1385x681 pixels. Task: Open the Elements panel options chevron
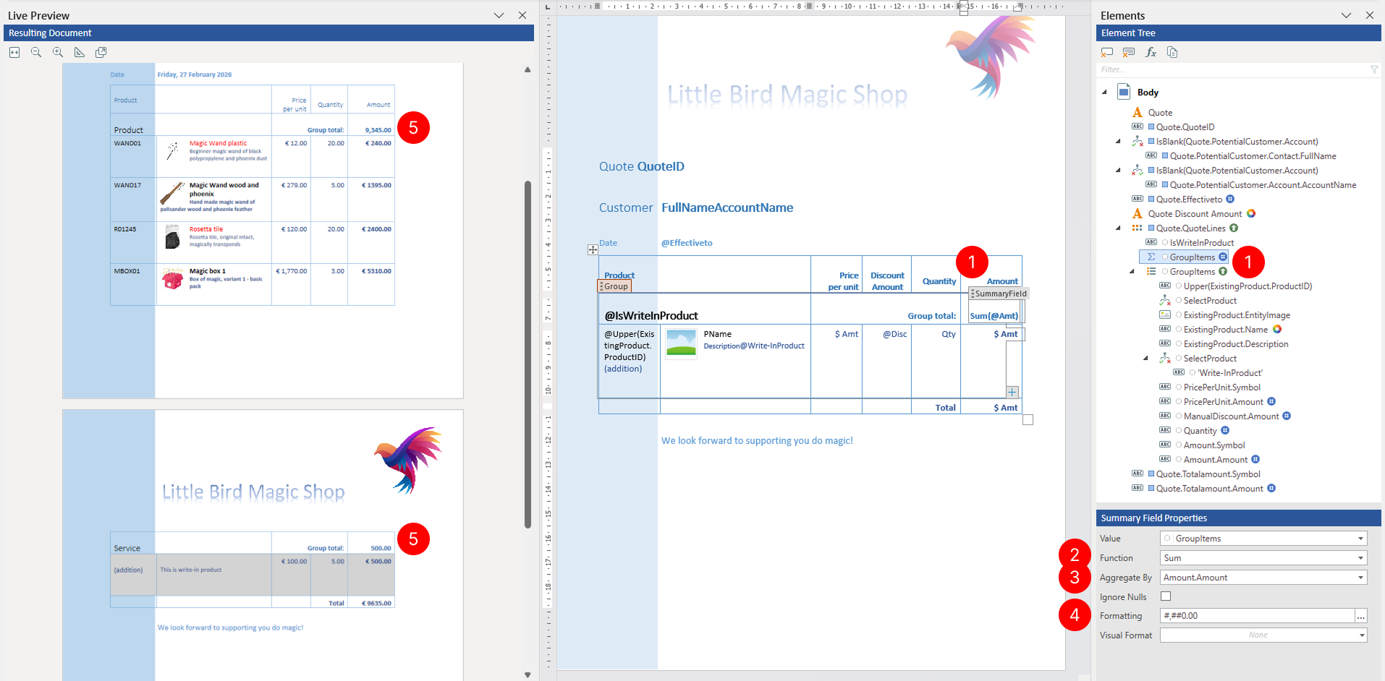pos(1346,15)
